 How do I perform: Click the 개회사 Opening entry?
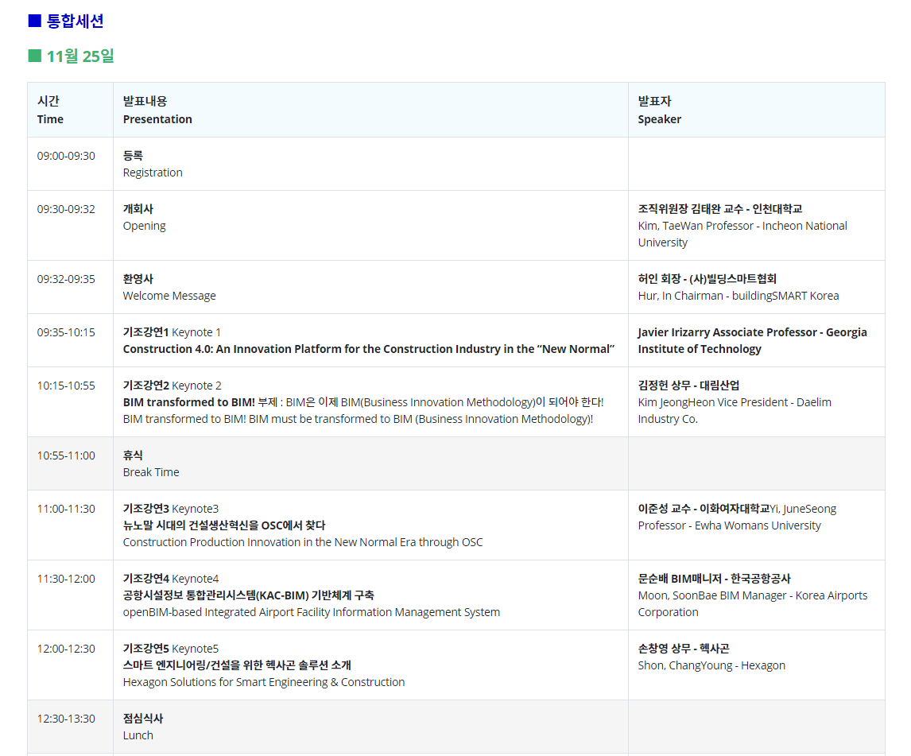[144, 217]
